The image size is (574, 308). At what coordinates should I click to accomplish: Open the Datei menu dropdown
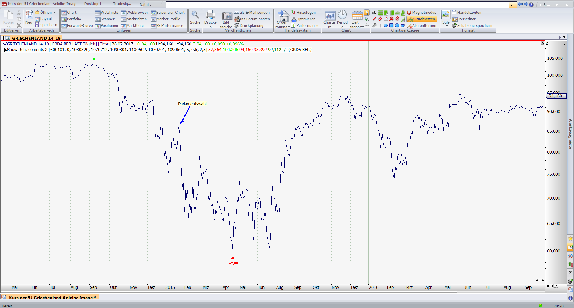[x=145, y=5]
